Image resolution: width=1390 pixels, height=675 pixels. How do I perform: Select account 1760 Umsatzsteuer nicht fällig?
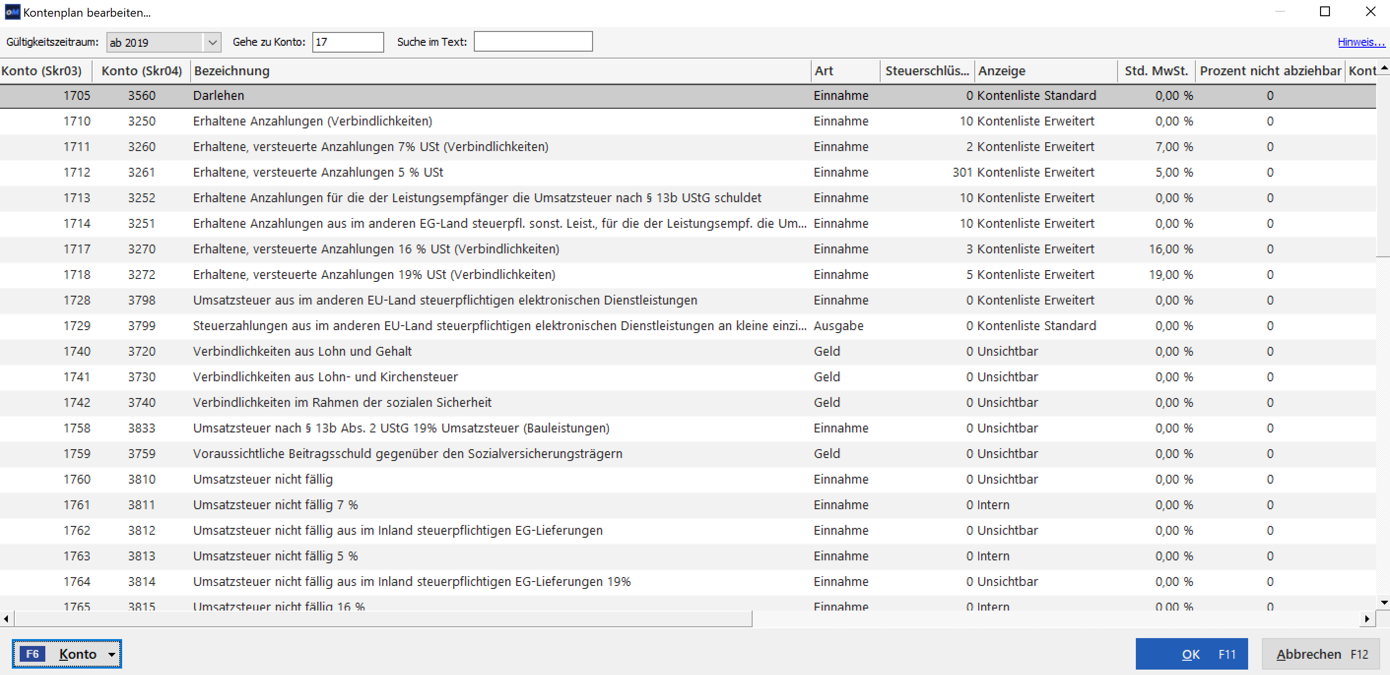tap(688, 480)
